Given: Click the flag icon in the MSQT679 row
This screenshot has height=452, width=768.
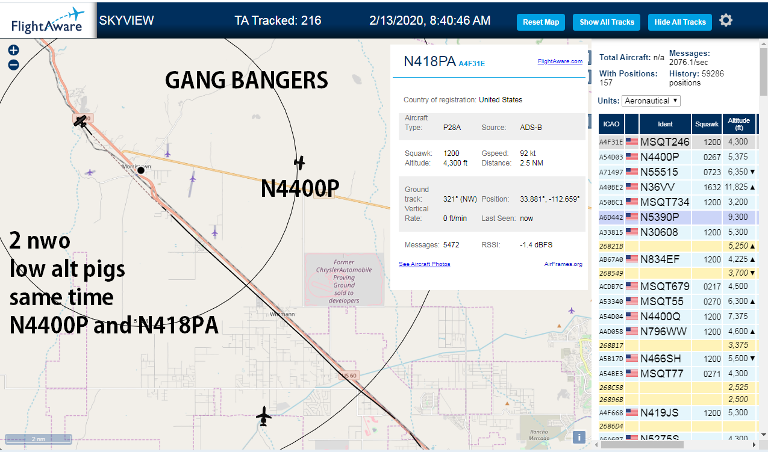Looking at the screenshot, I should [x=632, y=286].
